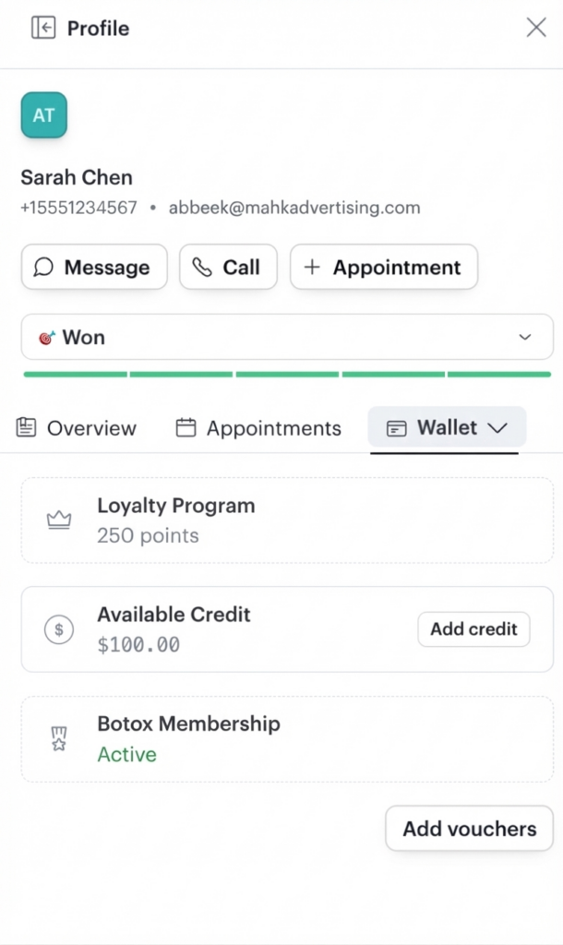Click the Botox Membership medal icon

59,738
